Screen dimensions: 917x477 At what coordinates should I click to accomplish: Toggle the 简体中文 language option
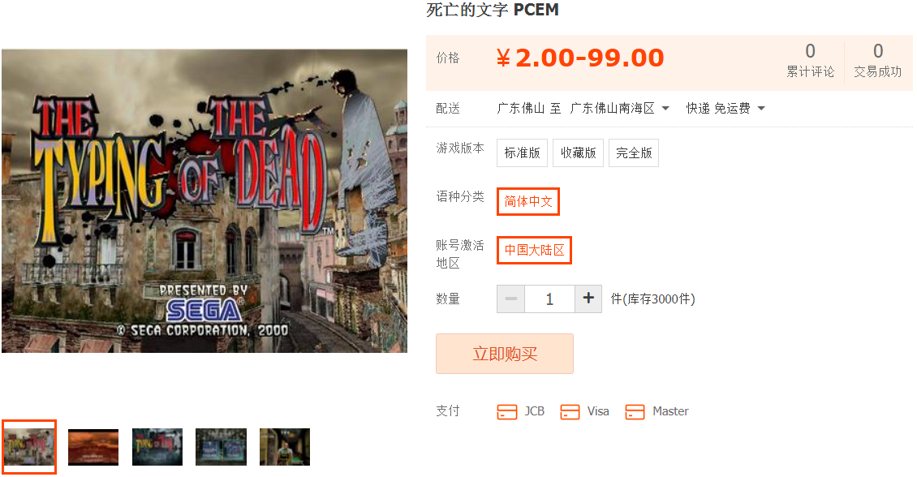(528, 201)
